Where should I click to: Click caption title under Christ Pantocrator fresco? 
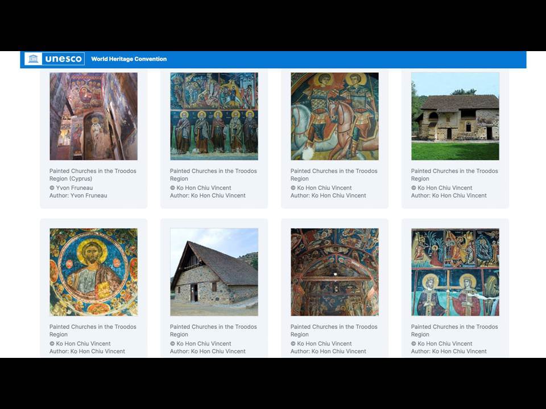coord(93,331)
